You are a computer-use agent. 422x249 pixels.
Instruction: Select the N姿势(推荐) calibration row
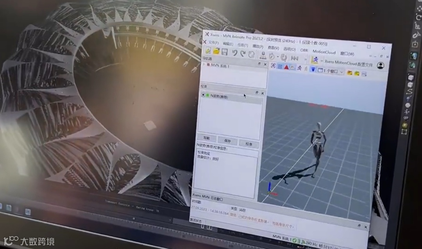(x=231, y=98)
